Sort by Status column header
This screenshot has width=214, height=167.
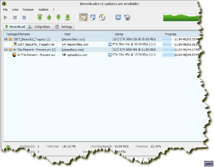click(x=137, y=34)
